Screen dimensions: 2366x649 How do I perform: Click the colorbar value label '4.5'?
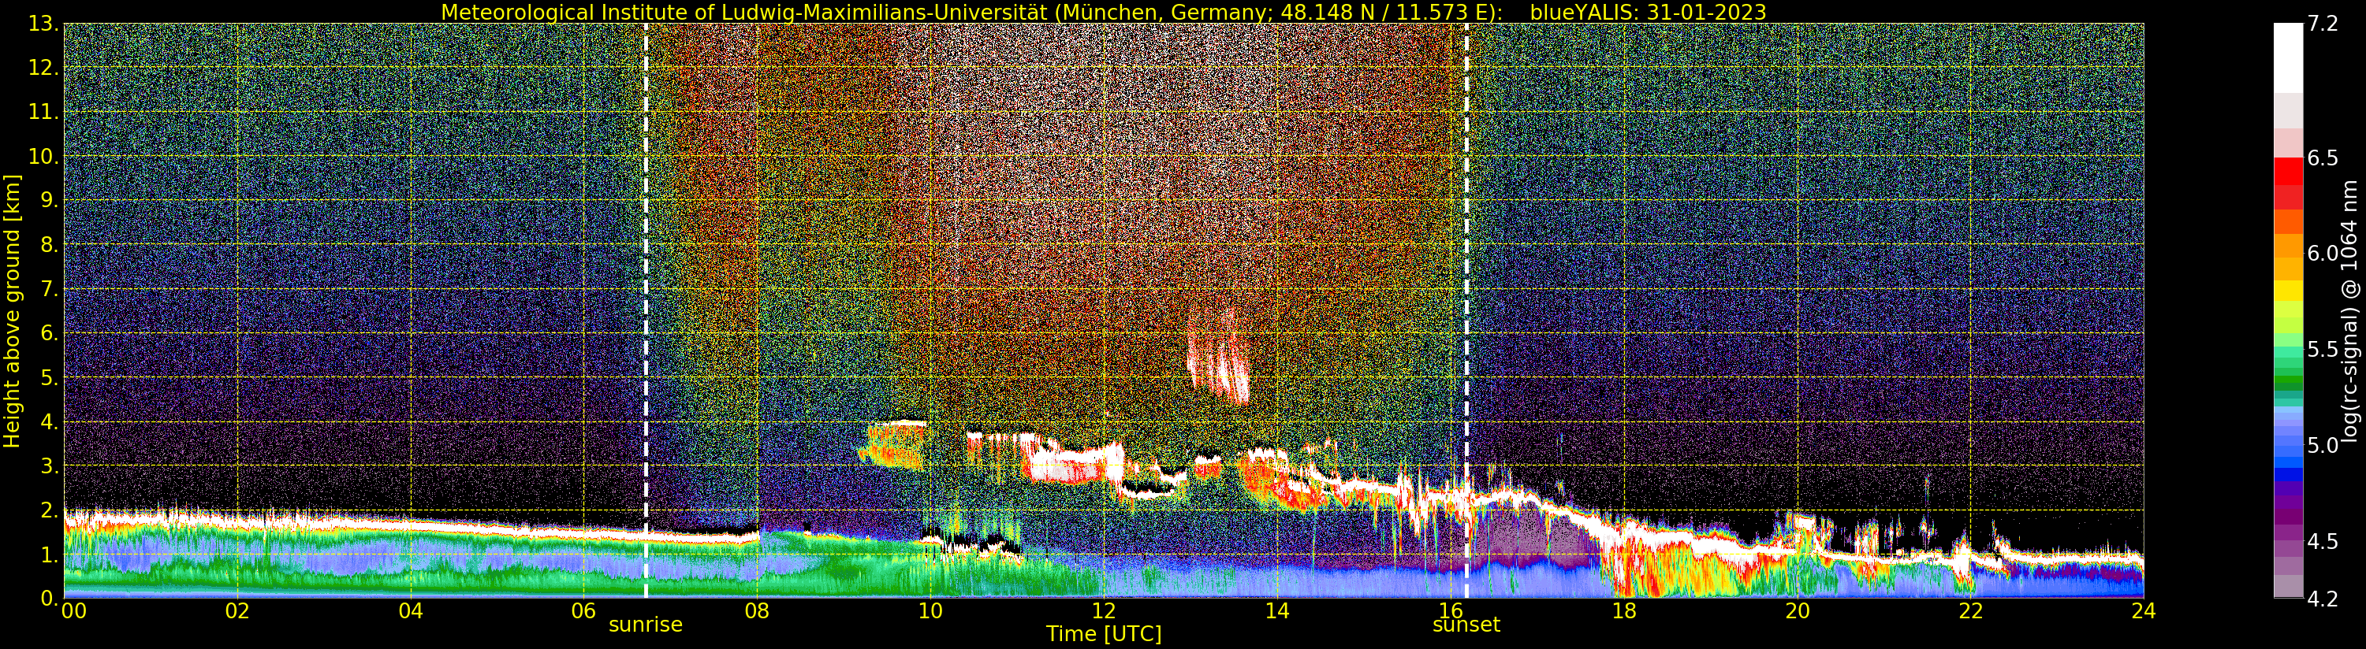2323,542
